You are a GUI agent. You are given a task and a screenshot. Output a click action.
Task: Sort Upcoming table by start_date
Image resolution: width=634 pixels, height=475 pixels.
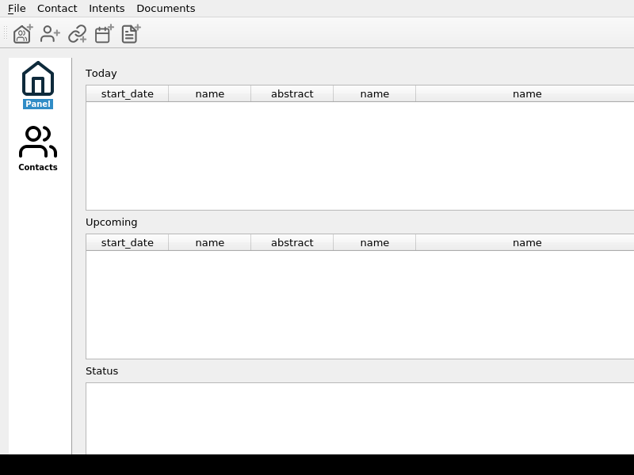click(x=127, y=243)
